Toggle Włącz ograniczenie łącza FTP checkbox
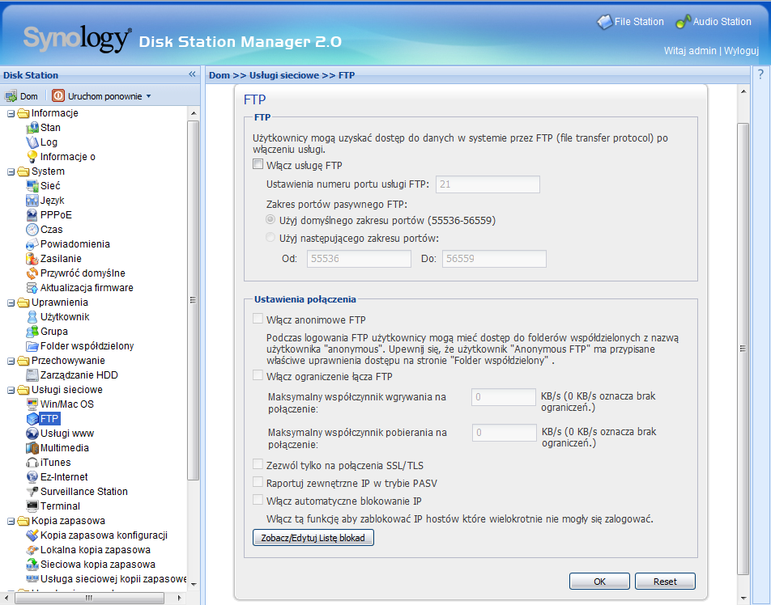Image resolution: width=771 pixels, height=605 pixels. click(x=258, y=375)
